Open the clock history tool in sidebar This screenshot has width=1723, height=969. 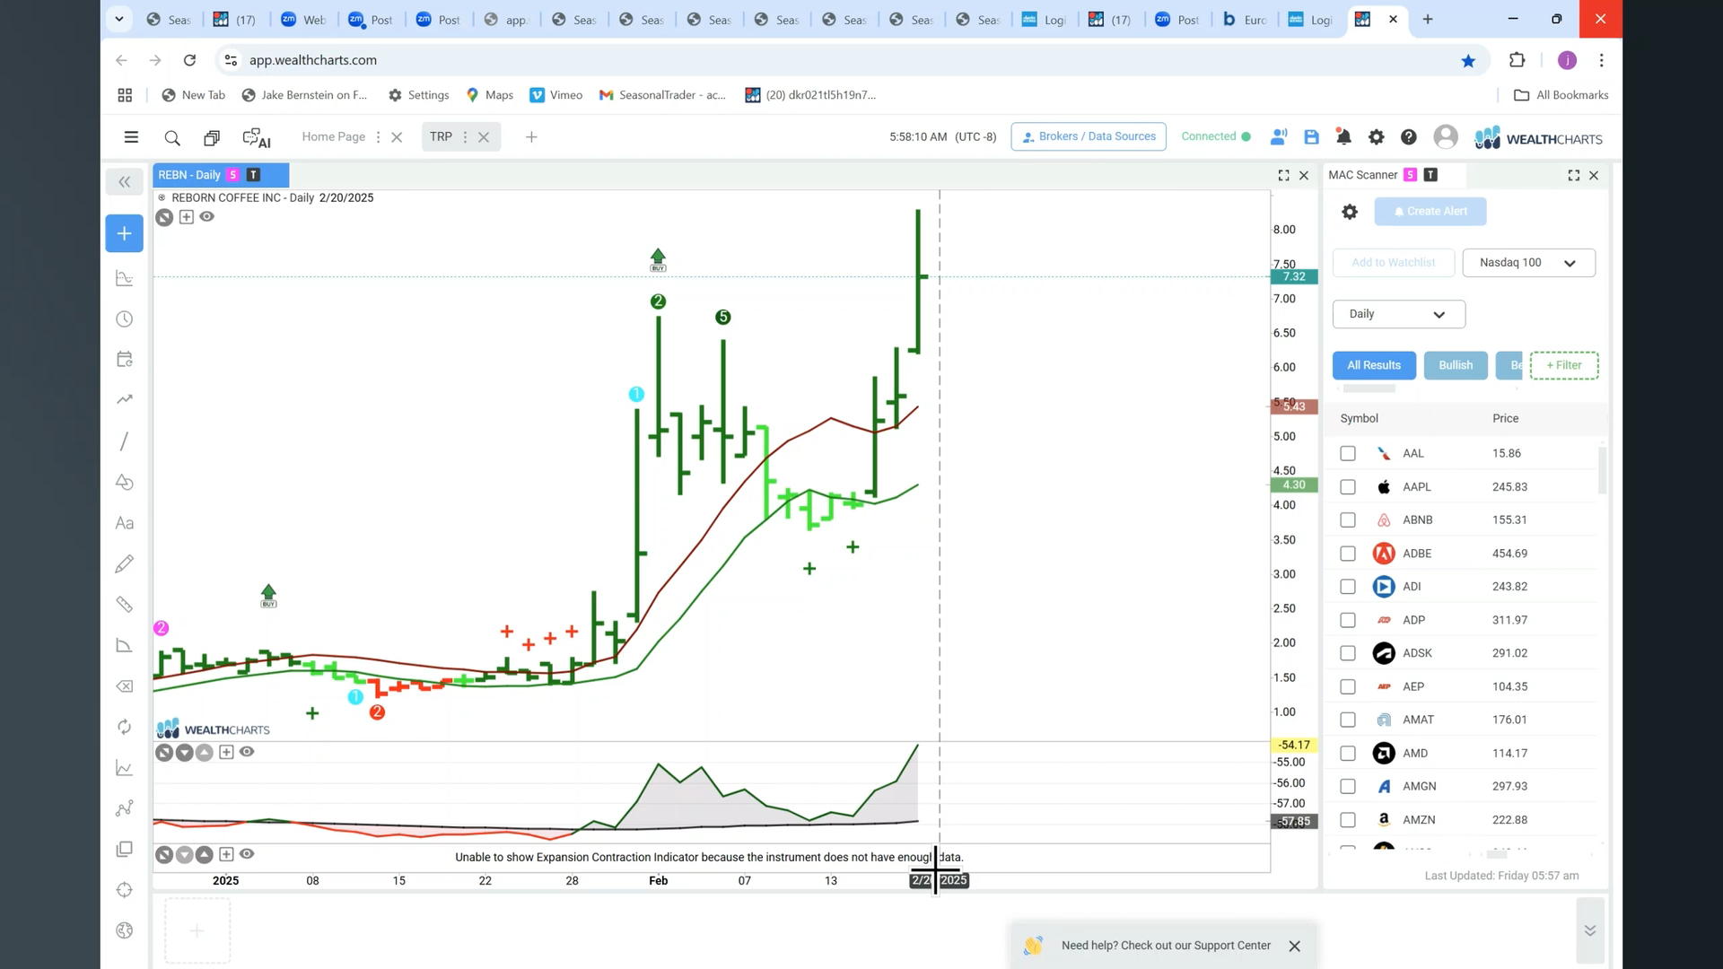[125, 319]
